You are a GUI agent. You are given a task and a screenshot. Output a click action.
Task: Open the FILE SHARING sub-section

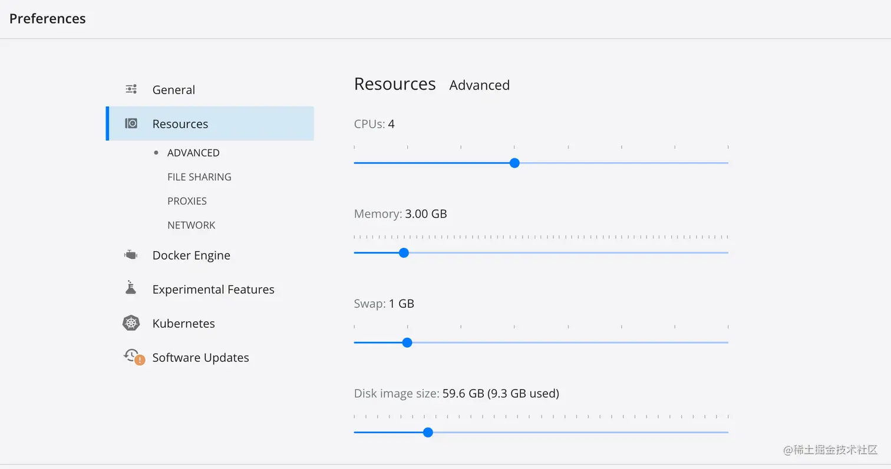[199, 177]
